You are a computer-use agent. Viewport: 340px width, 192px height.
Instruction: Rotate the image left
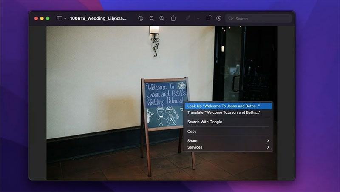(x=209, y=18)
